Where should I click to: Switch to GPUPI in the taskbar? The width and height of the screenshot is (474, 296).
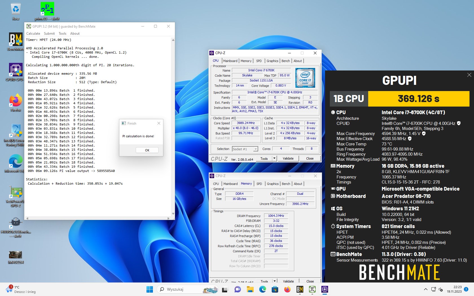pos(312,289)
